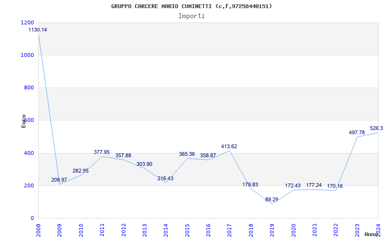Select the 365.36 data label
383x239 pixels.
pos(187,154)
